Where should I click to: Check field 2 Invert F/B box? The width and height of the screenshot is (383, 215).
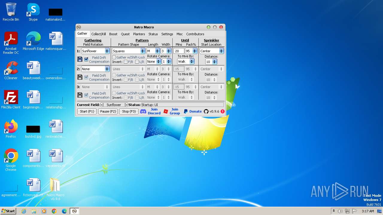tap(126, 80)
